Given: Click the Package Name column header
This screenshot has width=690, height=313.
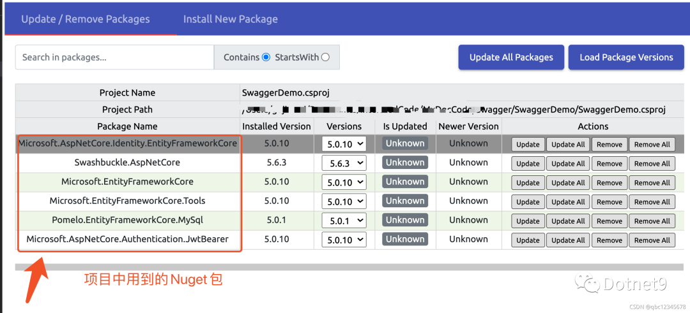Looking at the screenshot, I should pyautogui.click(x=127, y=126).
